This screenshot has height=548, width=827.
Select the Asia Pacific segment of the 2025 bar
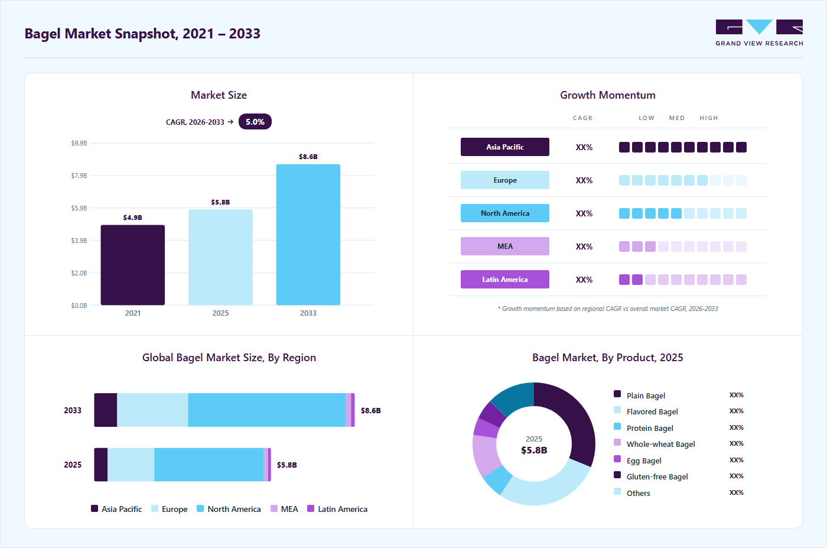tap(101, 465)
